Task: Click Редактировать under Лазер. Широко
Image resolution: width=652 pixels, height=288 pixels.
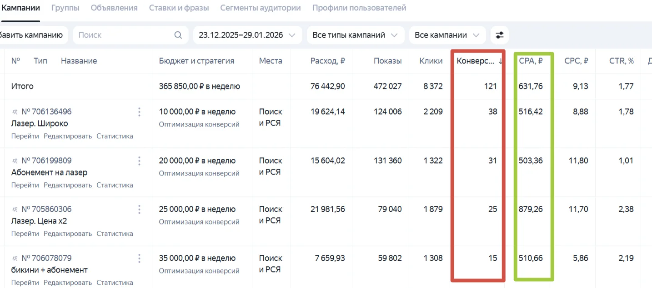Action: [x=68, y=136]
